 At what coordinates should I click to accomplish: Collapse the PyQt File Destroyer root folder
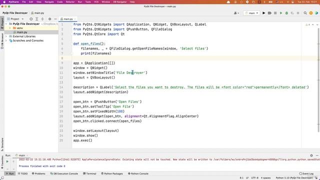coord(6,24)
